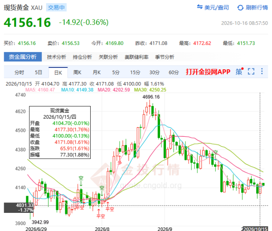
Task: Click the 最低 value 4151.73
Action: coord(246,43)
